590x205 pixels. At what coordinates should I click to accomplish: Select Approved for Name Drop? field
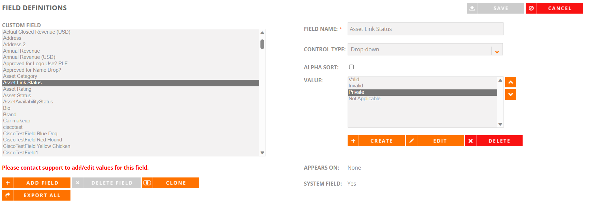131,70
